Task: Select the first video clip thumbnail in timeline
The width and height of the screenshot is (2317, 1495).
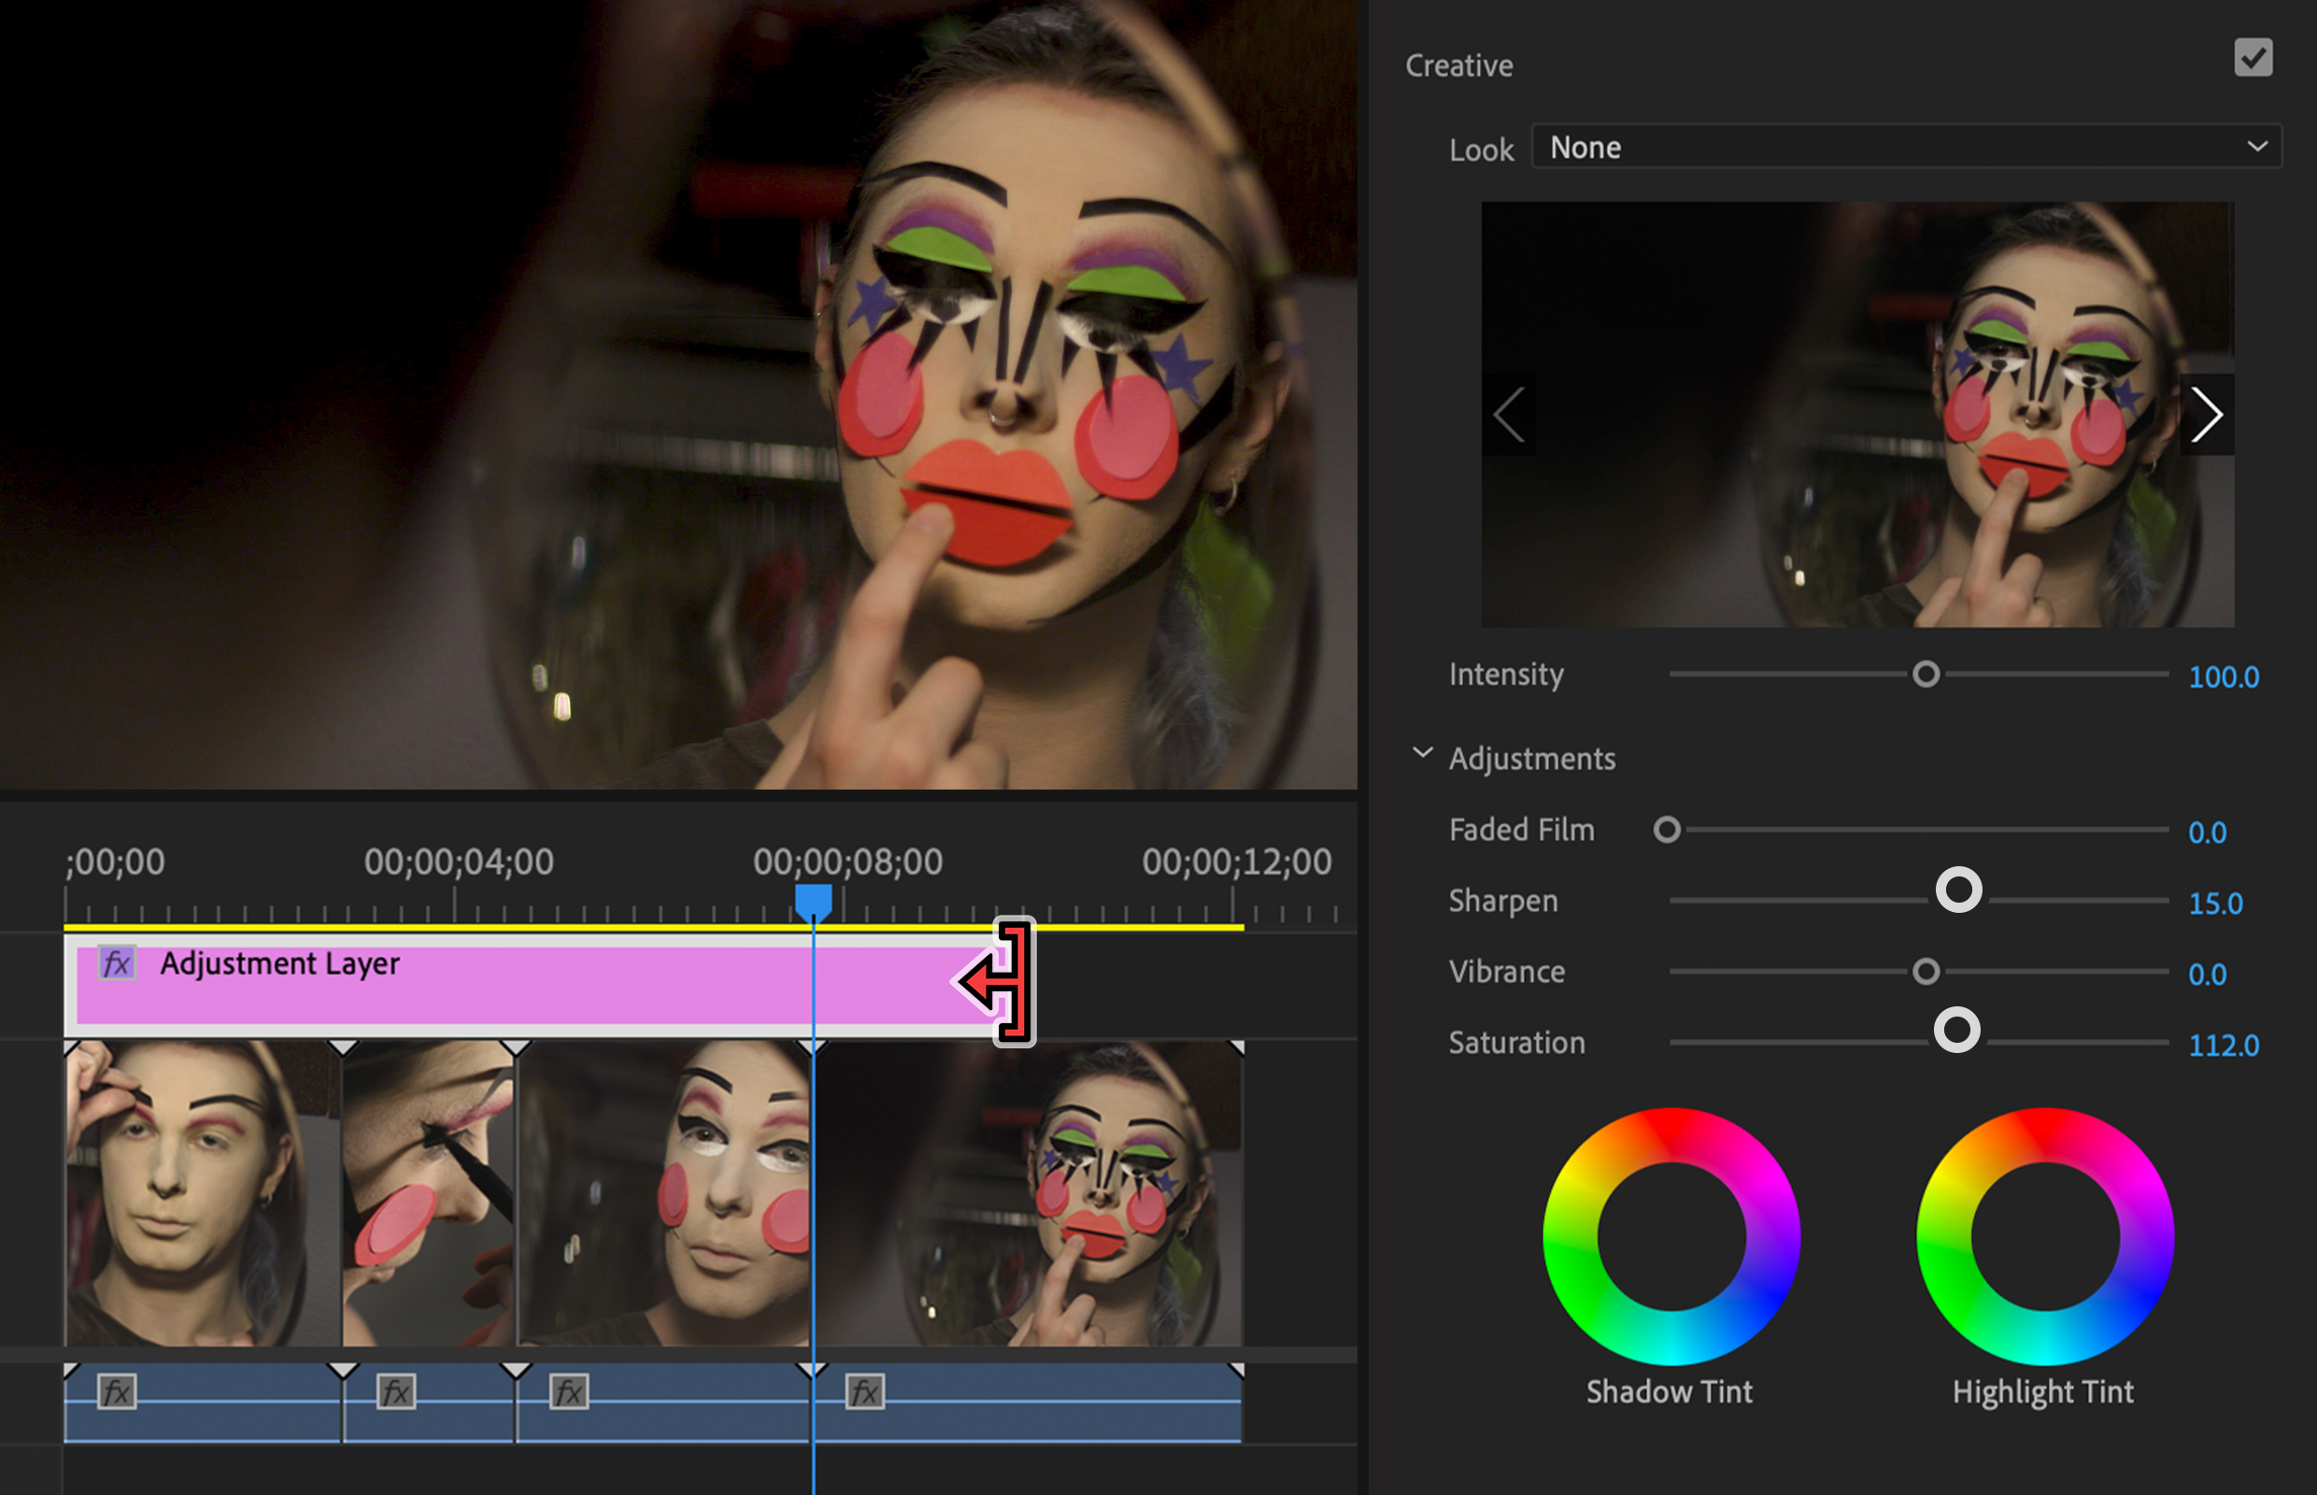Action: [202, 1194]
